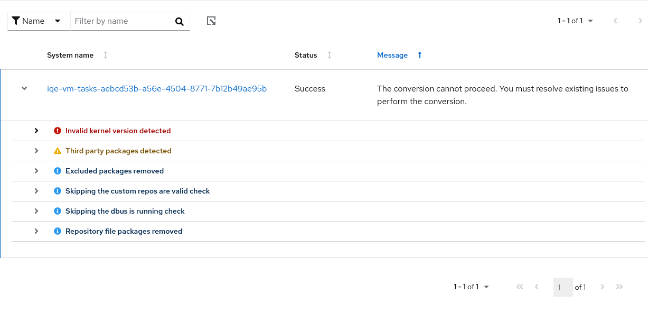Click the search magnifier icon in the filter bar
Viewport: 648px width, 312px height.
coord(179,21)
